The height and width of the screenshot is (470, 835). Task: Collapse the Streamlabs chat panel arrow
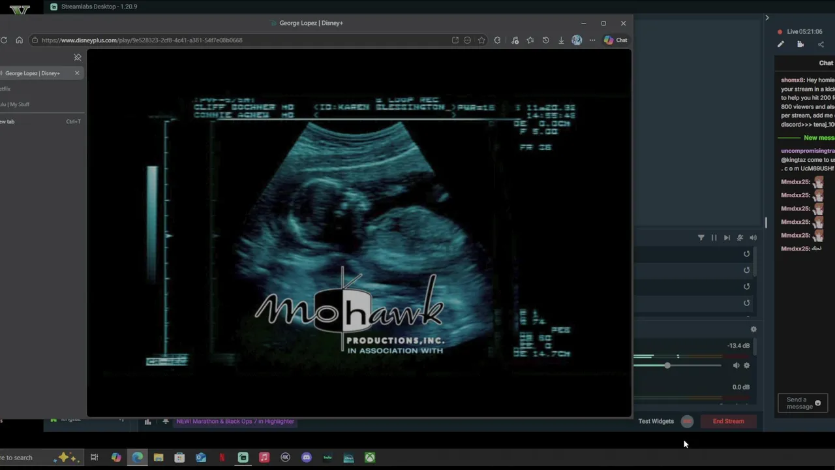pos(767,18)
